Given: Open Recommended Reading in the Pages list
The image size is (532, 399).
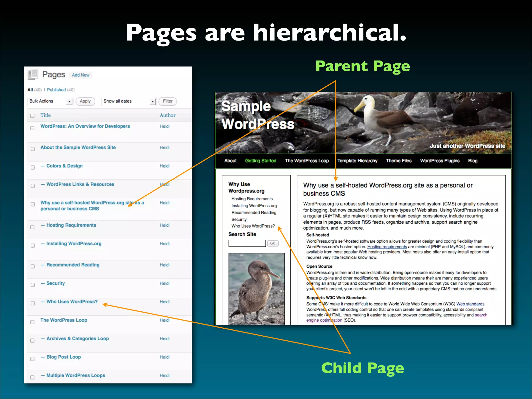Looking at the screenshot, I should click(73, 265).
